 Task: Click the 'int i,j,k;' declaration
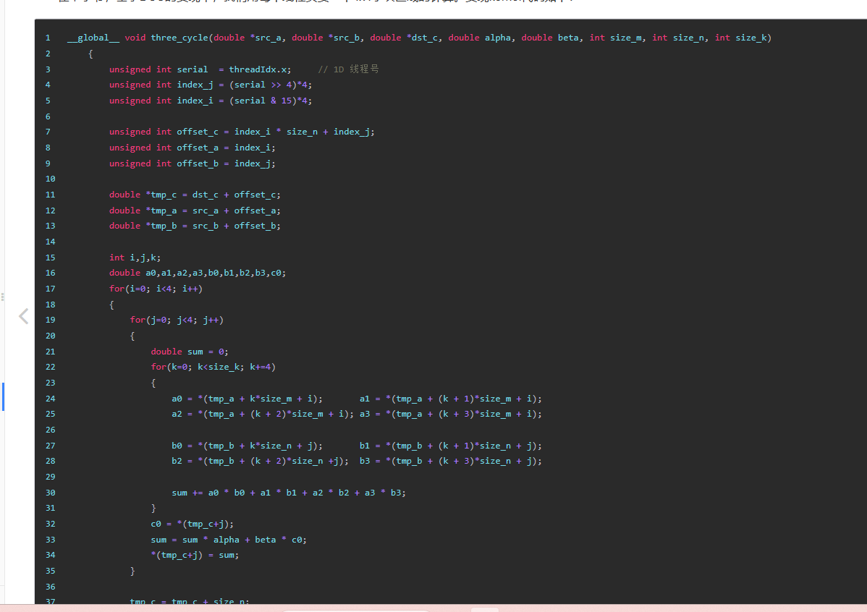point(135,258)
